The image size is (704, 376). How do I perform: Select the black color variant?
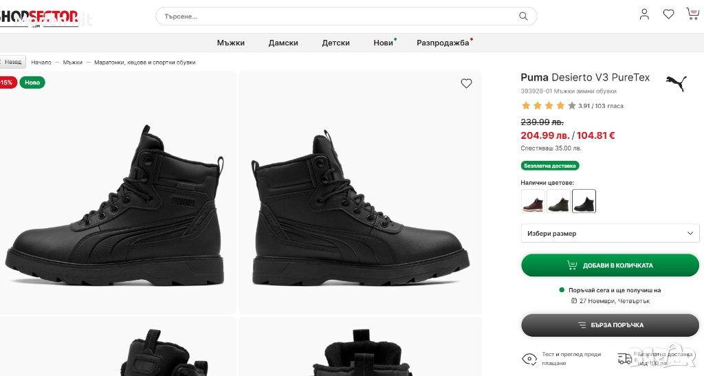(584, 201)
